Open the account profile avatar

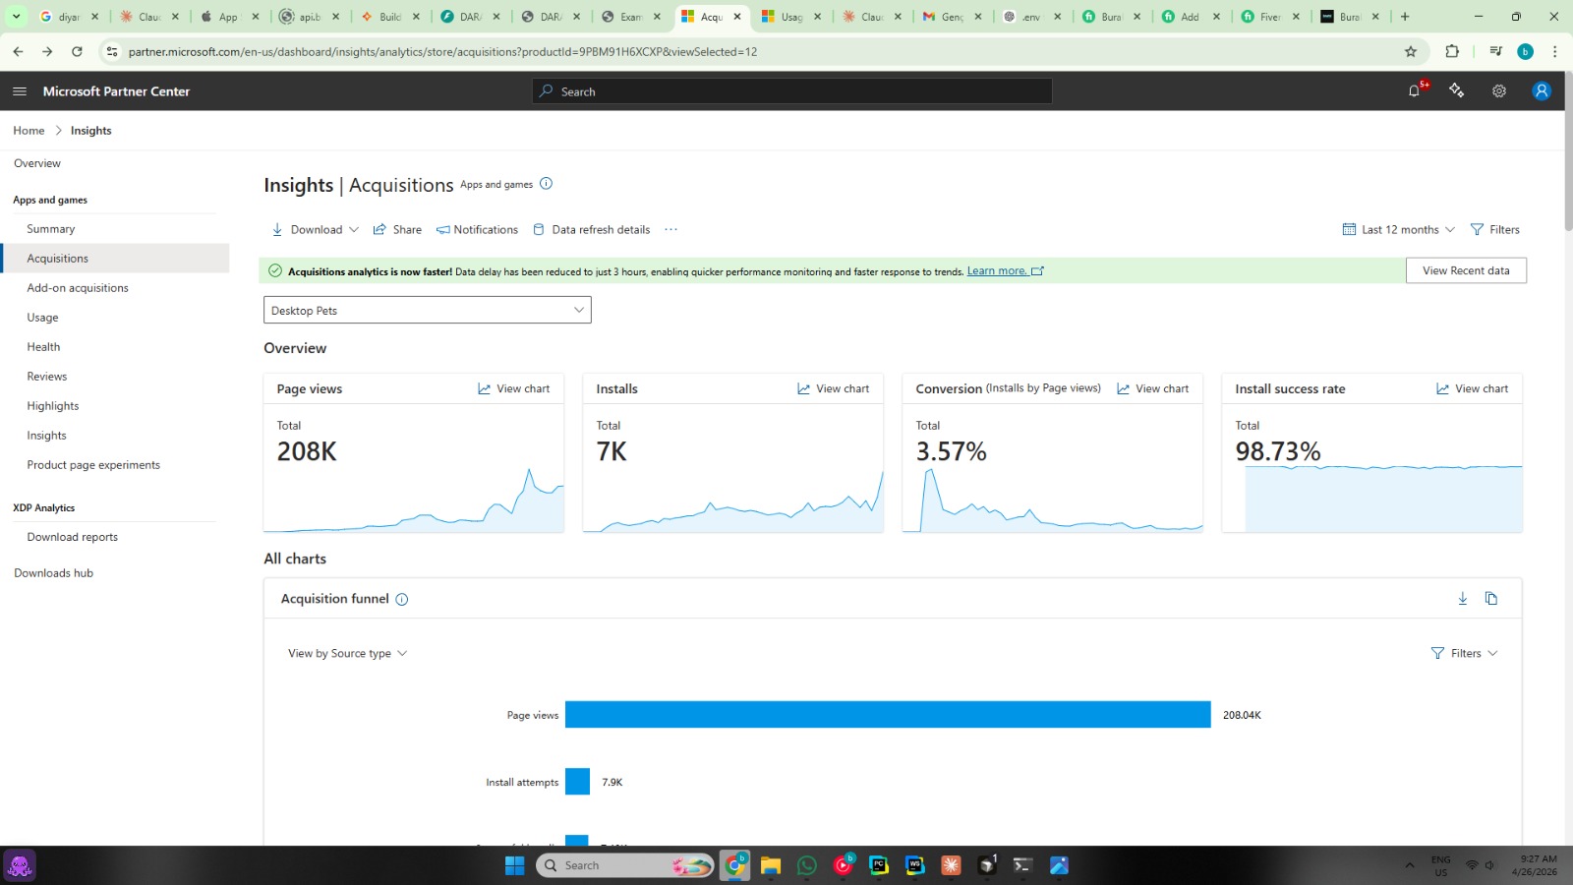pyautogui.click(x=1542, y=90)
